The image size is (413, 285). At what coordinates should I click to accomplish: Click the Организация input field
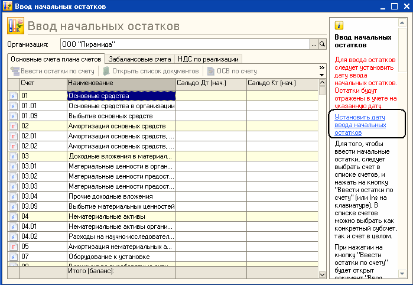[185, 44]
